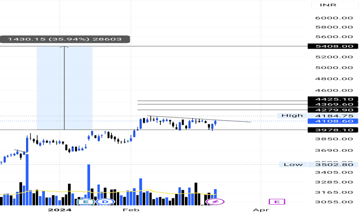Select the light blue price range measurement box

pos(64,88)
